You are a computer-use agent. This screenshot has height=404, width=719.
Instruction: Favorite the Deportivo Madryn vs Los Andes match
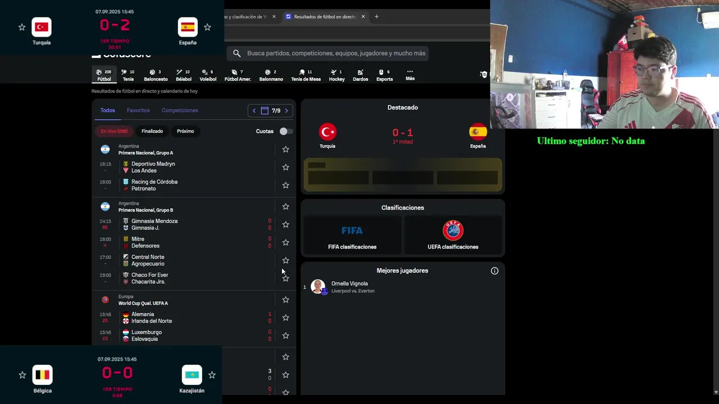(285, 167)
